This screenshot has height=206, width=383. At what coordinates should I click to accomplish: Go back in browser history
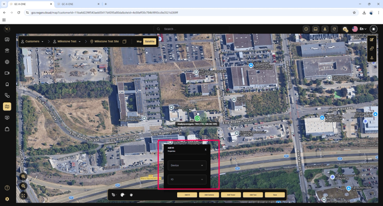click(4, 12)
